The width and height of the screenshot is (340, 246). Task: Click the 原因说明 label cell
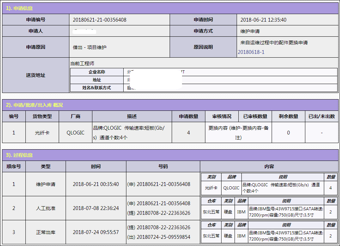(203, 47)
